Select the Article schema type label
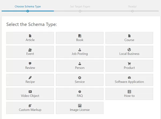Viewport: 161px width, 119px height. click(30, 40)
